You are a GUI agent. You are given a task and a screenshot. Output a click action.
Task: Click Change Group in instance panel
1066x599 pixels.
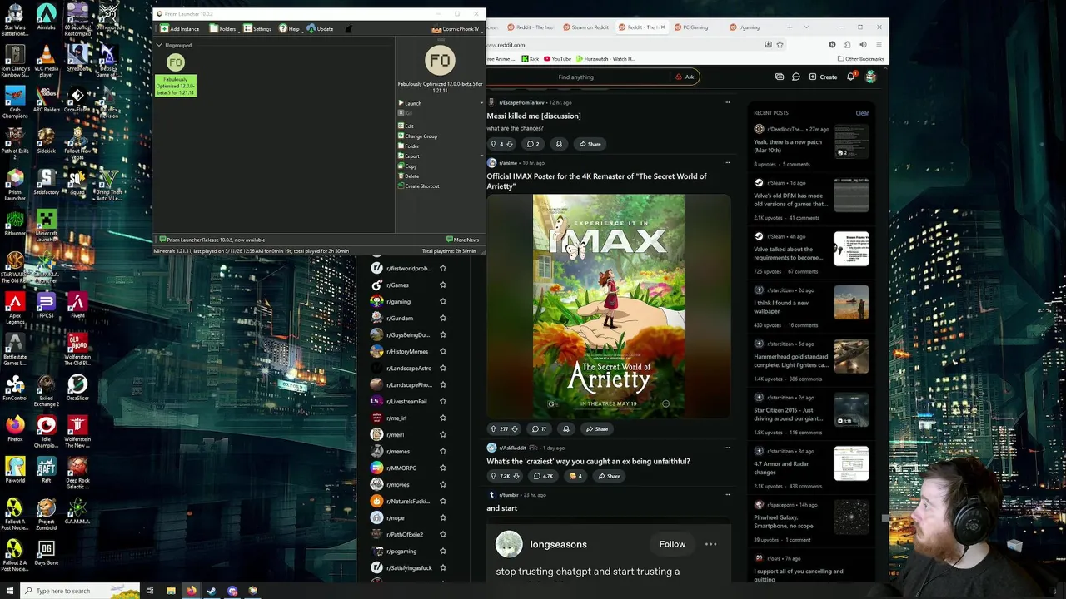tap(417, 136)
